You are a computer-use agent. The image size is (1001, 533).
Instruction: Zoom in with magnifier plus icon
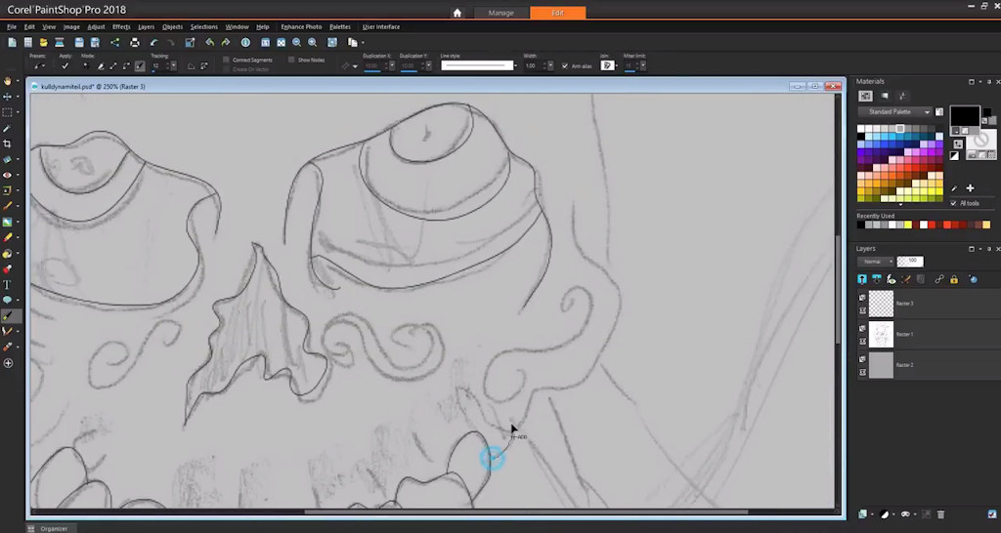click(x=312, y=43)
